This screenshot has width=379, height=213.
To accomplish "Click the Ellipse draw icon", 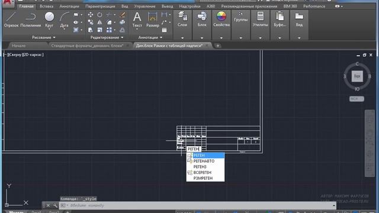I will pos(76,22).
